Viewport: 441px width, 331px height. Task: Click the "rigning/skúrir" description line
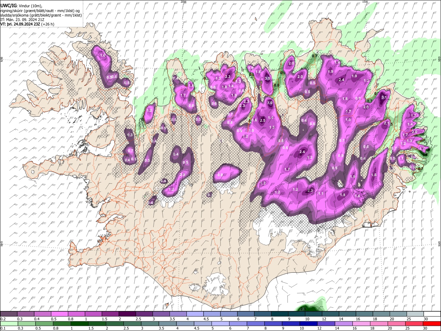click(40, 11)
